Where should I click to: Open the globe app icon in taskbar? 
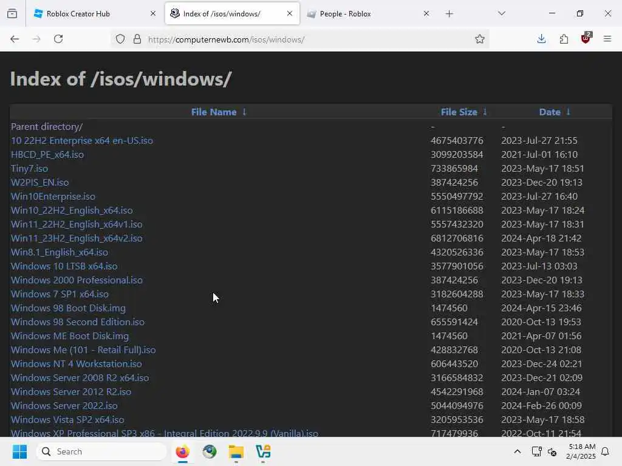click(x=210, y=451)
